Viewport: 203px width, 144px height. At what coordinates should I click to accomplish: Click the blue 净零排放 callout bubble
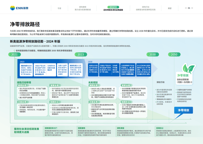[183, 110]
